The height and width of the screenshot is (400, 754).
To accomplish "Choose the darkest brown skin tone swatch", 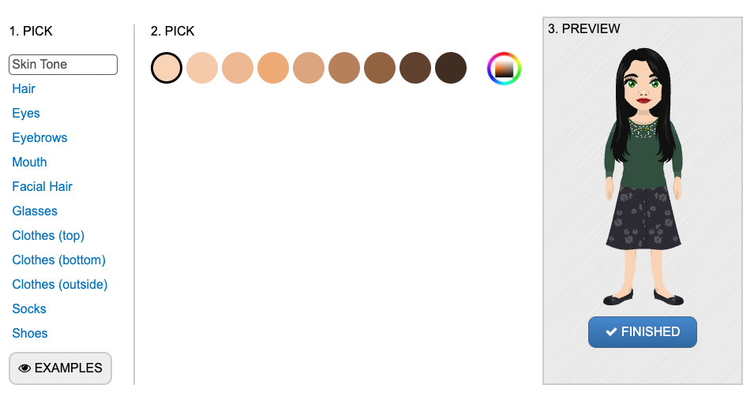I will pyautogui.click(x=451, y=68).
